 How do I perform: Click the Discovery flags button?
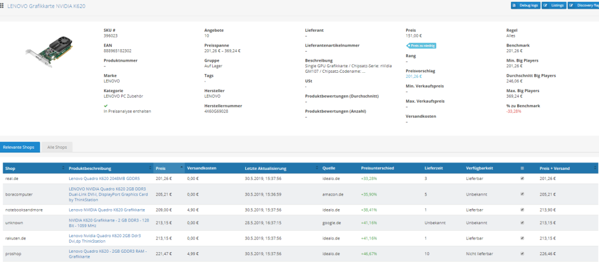coord(583,6)
